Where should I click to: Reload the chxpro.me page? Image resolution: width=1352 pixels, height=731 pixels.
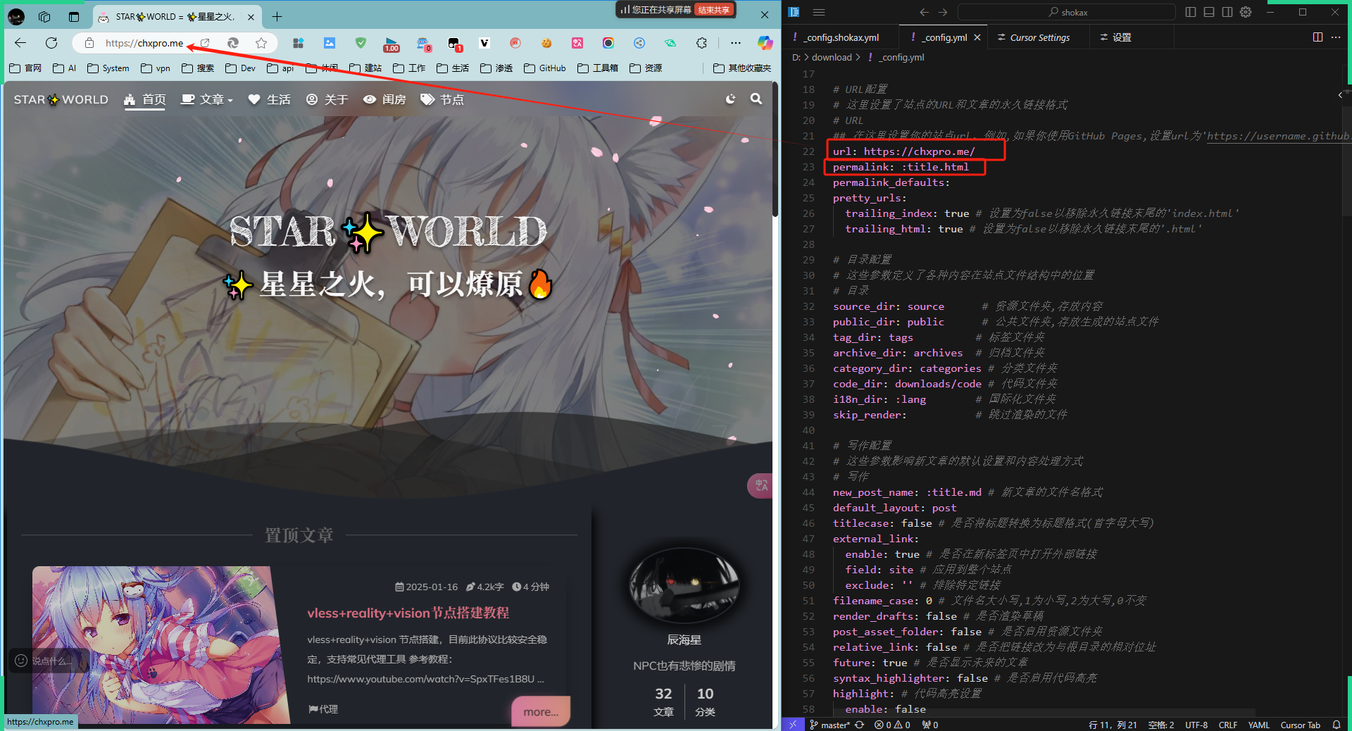51,43
